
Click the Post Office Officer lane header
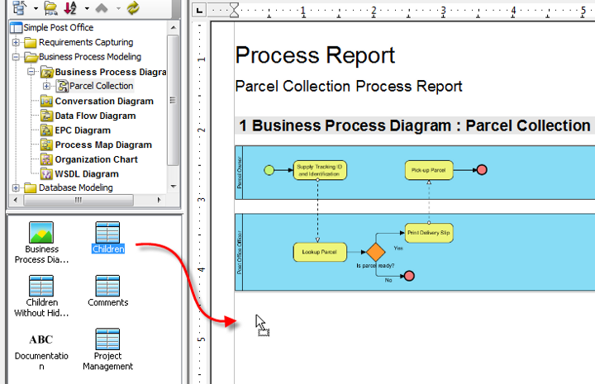coord(239,253)
